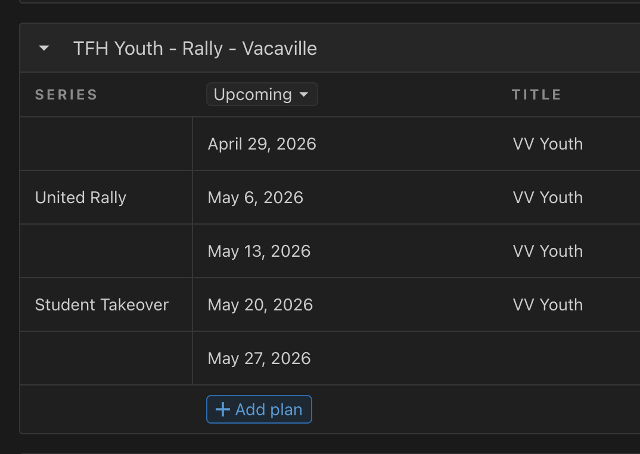Click the Add plan button
Screen dimensions: 640x454
pos(259,409)
